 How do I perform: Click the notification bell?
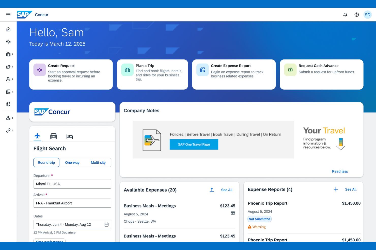pos(345,14)
